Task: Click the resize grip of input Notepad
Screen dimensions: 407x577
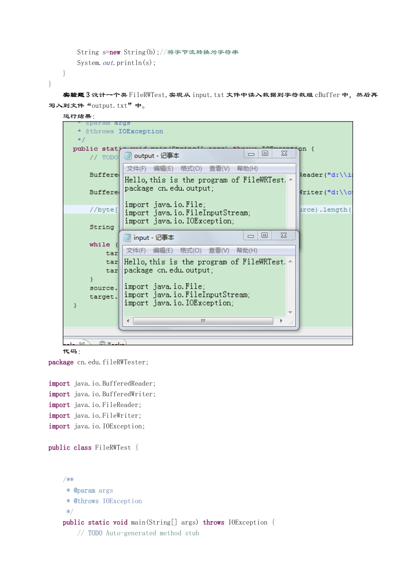Action: pos(291,322)
